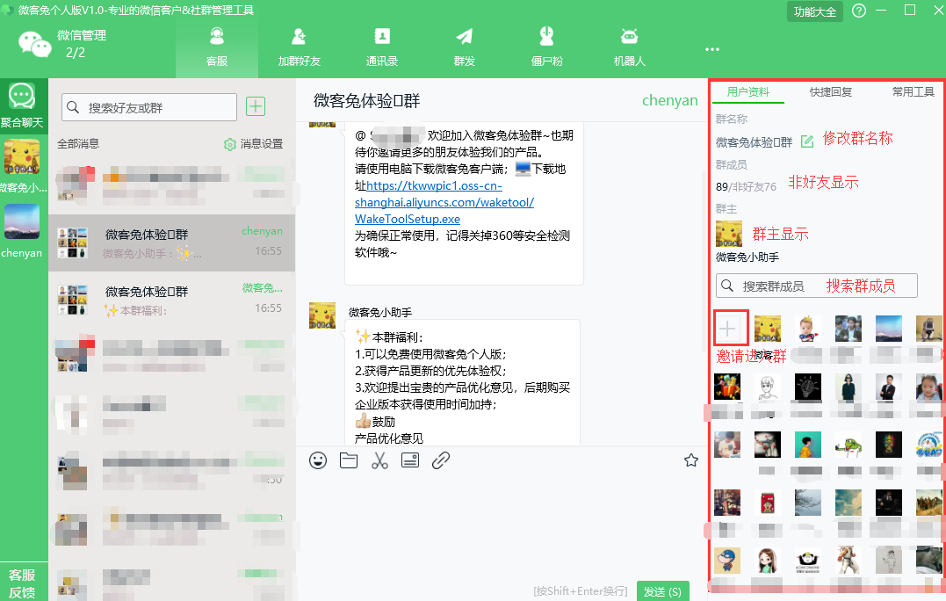946x601 pixels.
Task: Click the green plus button beside search
Action: 256,107
